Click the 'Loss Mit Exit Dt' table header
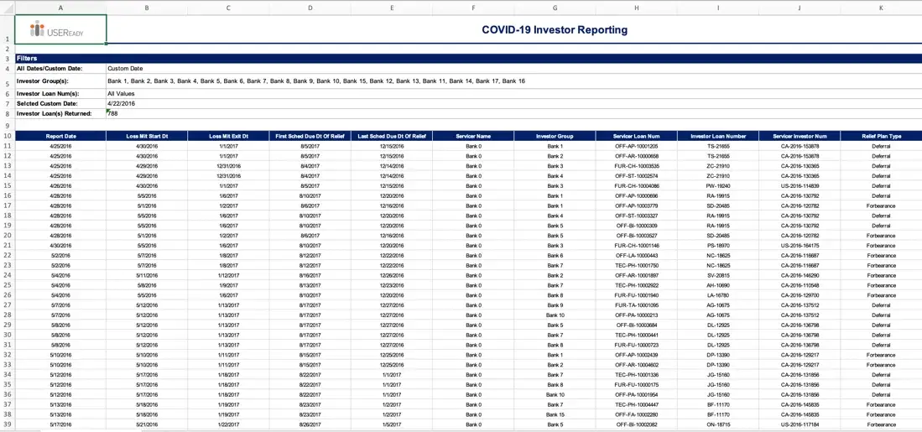 coord(228,137)
